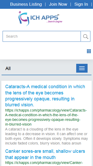The image size is (93, 166).
Task: Click the '...Search Engine' tagline
Action: point(54,22)
